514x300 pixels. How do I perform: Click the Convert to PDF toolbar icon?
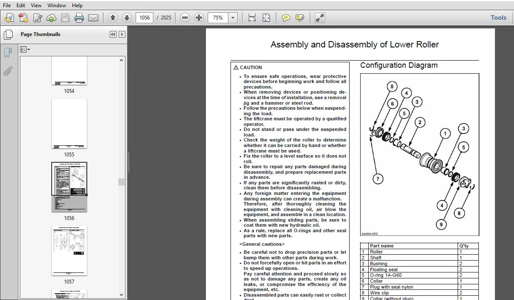pyautogui.click(x=23, y=18)
